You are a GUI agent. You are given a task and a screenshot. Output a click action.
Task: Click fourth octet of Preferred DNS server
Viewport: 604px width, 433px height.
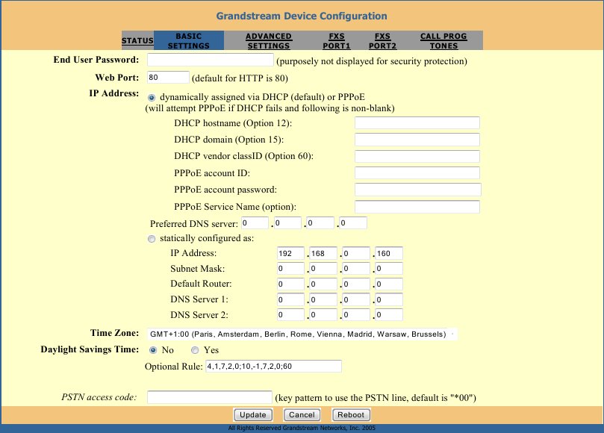pos(353,222)
